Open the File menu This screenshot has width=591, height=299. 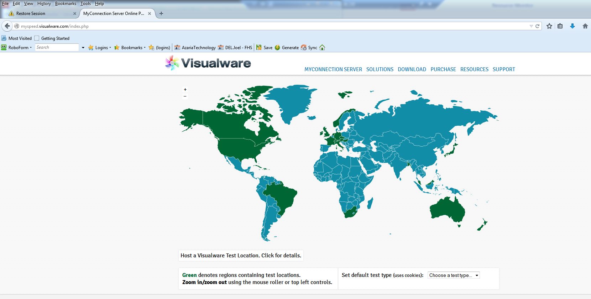[5, 4]
